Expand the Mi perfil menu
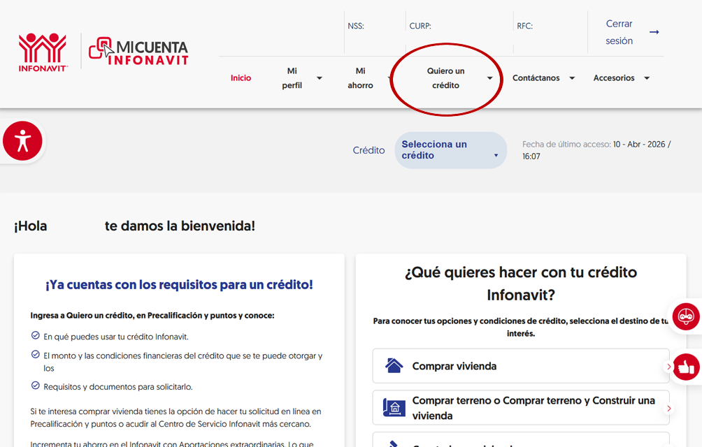Viewport: 702px width, 447px height. point(292,78)
